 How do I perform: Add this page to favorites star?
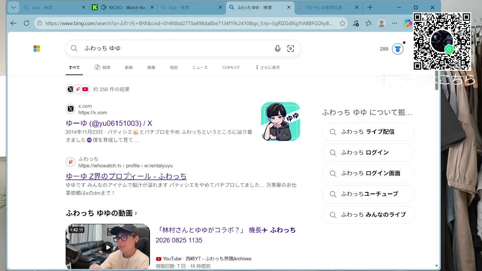pyautogui.click(x=342, y=23)
